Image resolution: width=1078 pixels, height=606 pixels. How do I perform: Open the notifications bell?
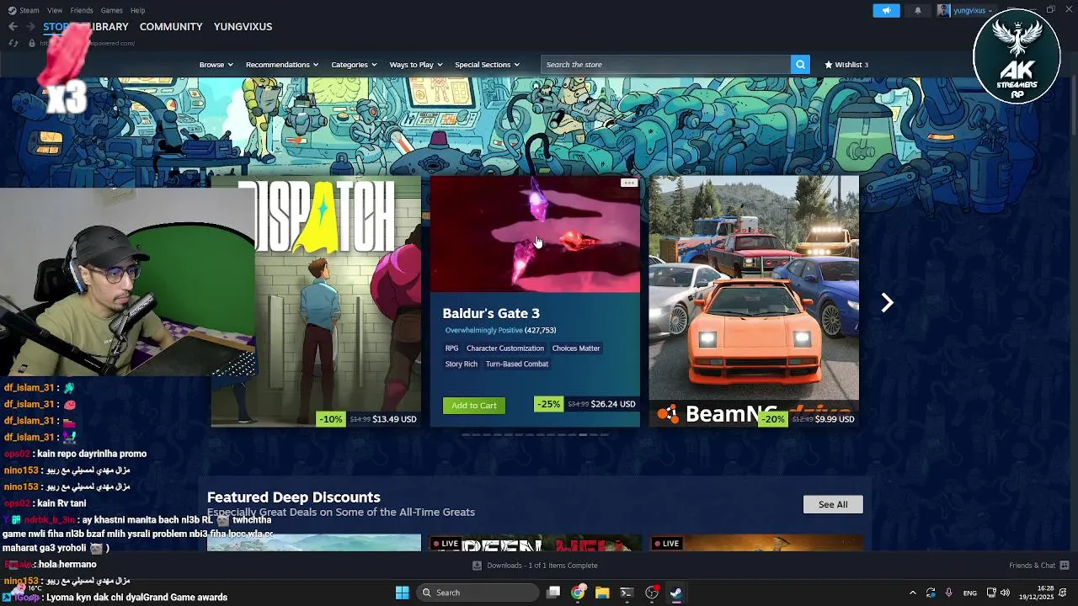pyautogui.click(x=917, y=10)
